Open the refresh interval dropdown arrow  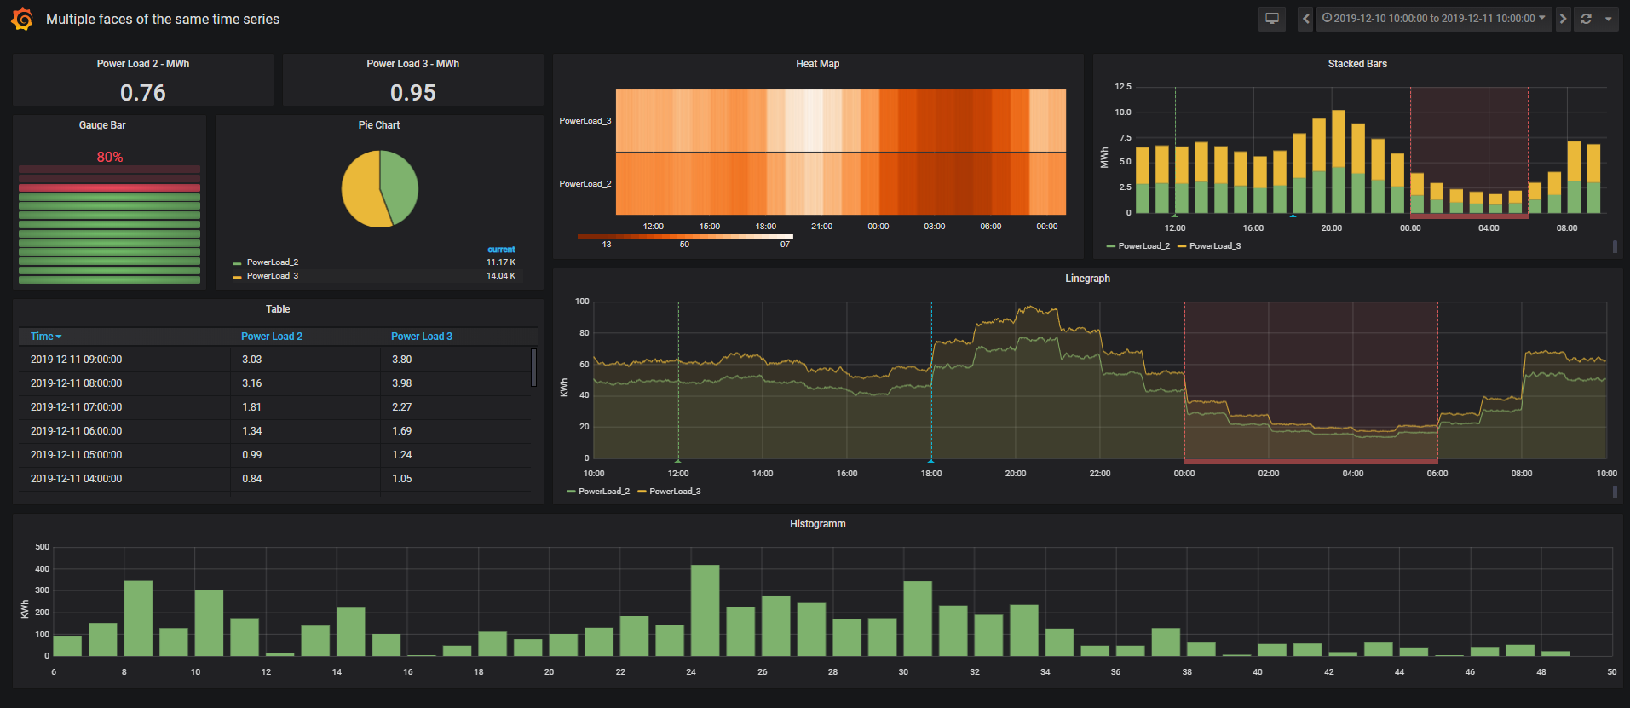1608,19
